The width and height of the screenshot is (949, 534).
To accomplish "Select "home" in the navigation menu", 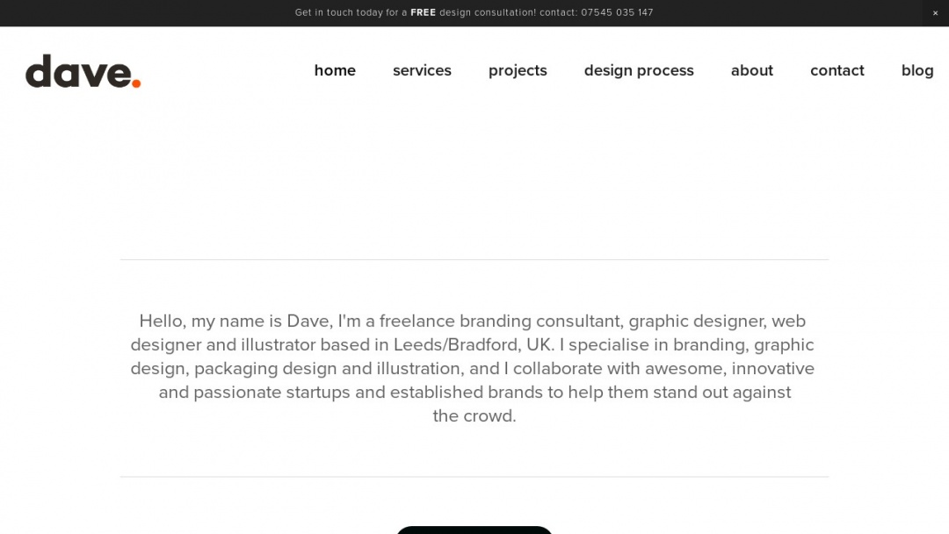I will pyautogui.click(x=335, y=70).
